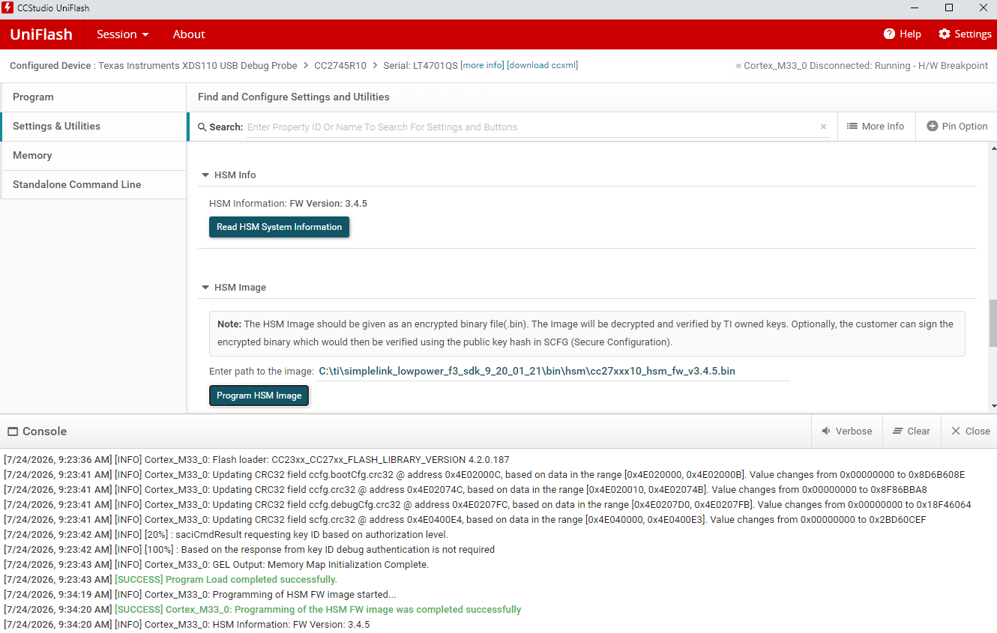Screen dimensions: 997x633
Task: Click the Find and Configure Settings heading
Action: [294, 97]
